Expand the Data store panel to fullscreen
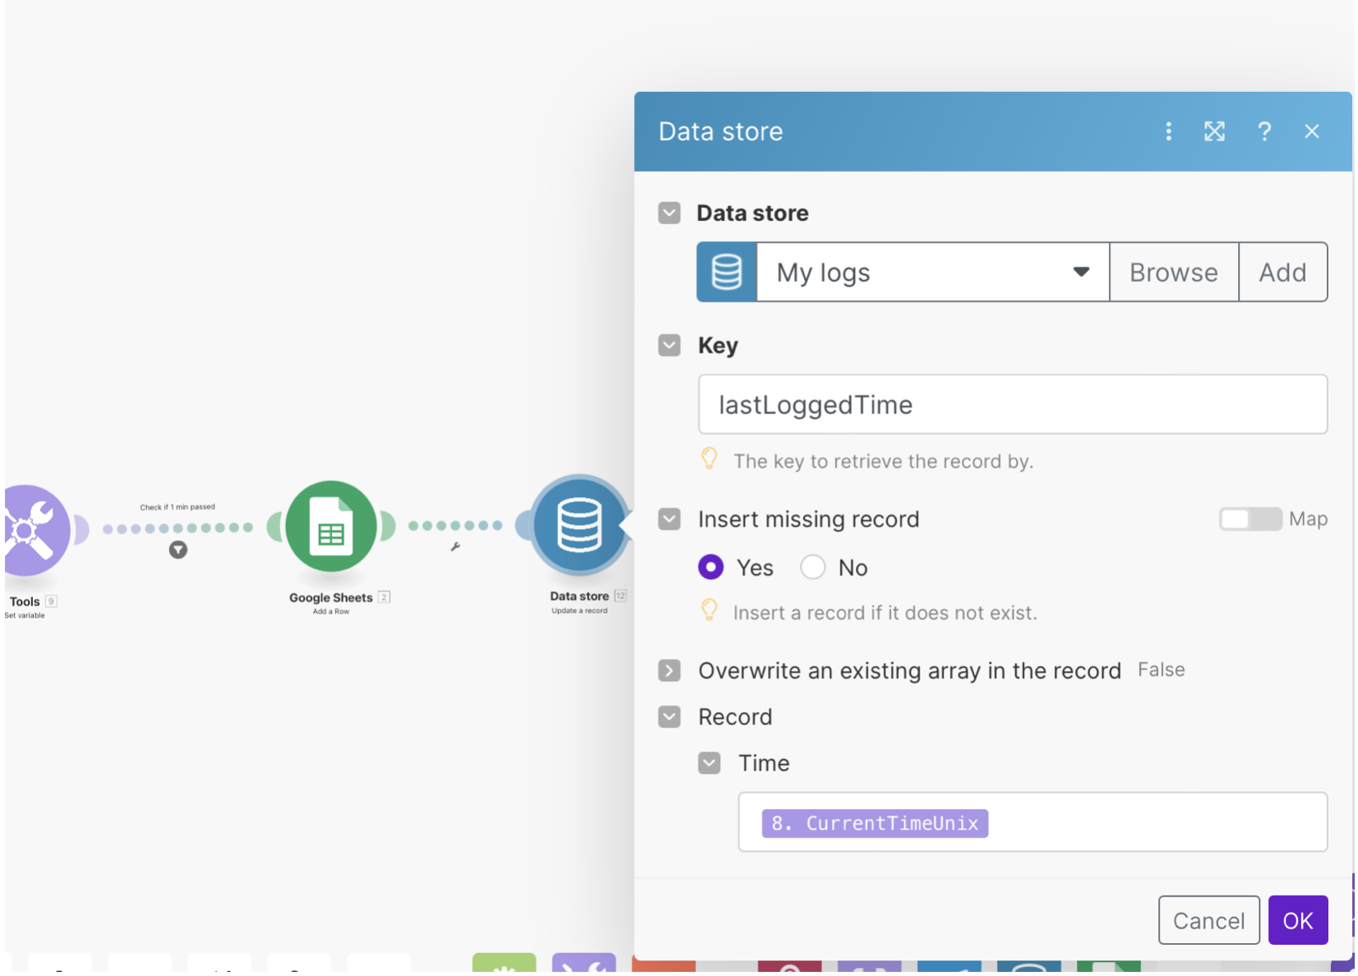The height and width of the screenshot is (976, 1358). tap(1214, 131)
